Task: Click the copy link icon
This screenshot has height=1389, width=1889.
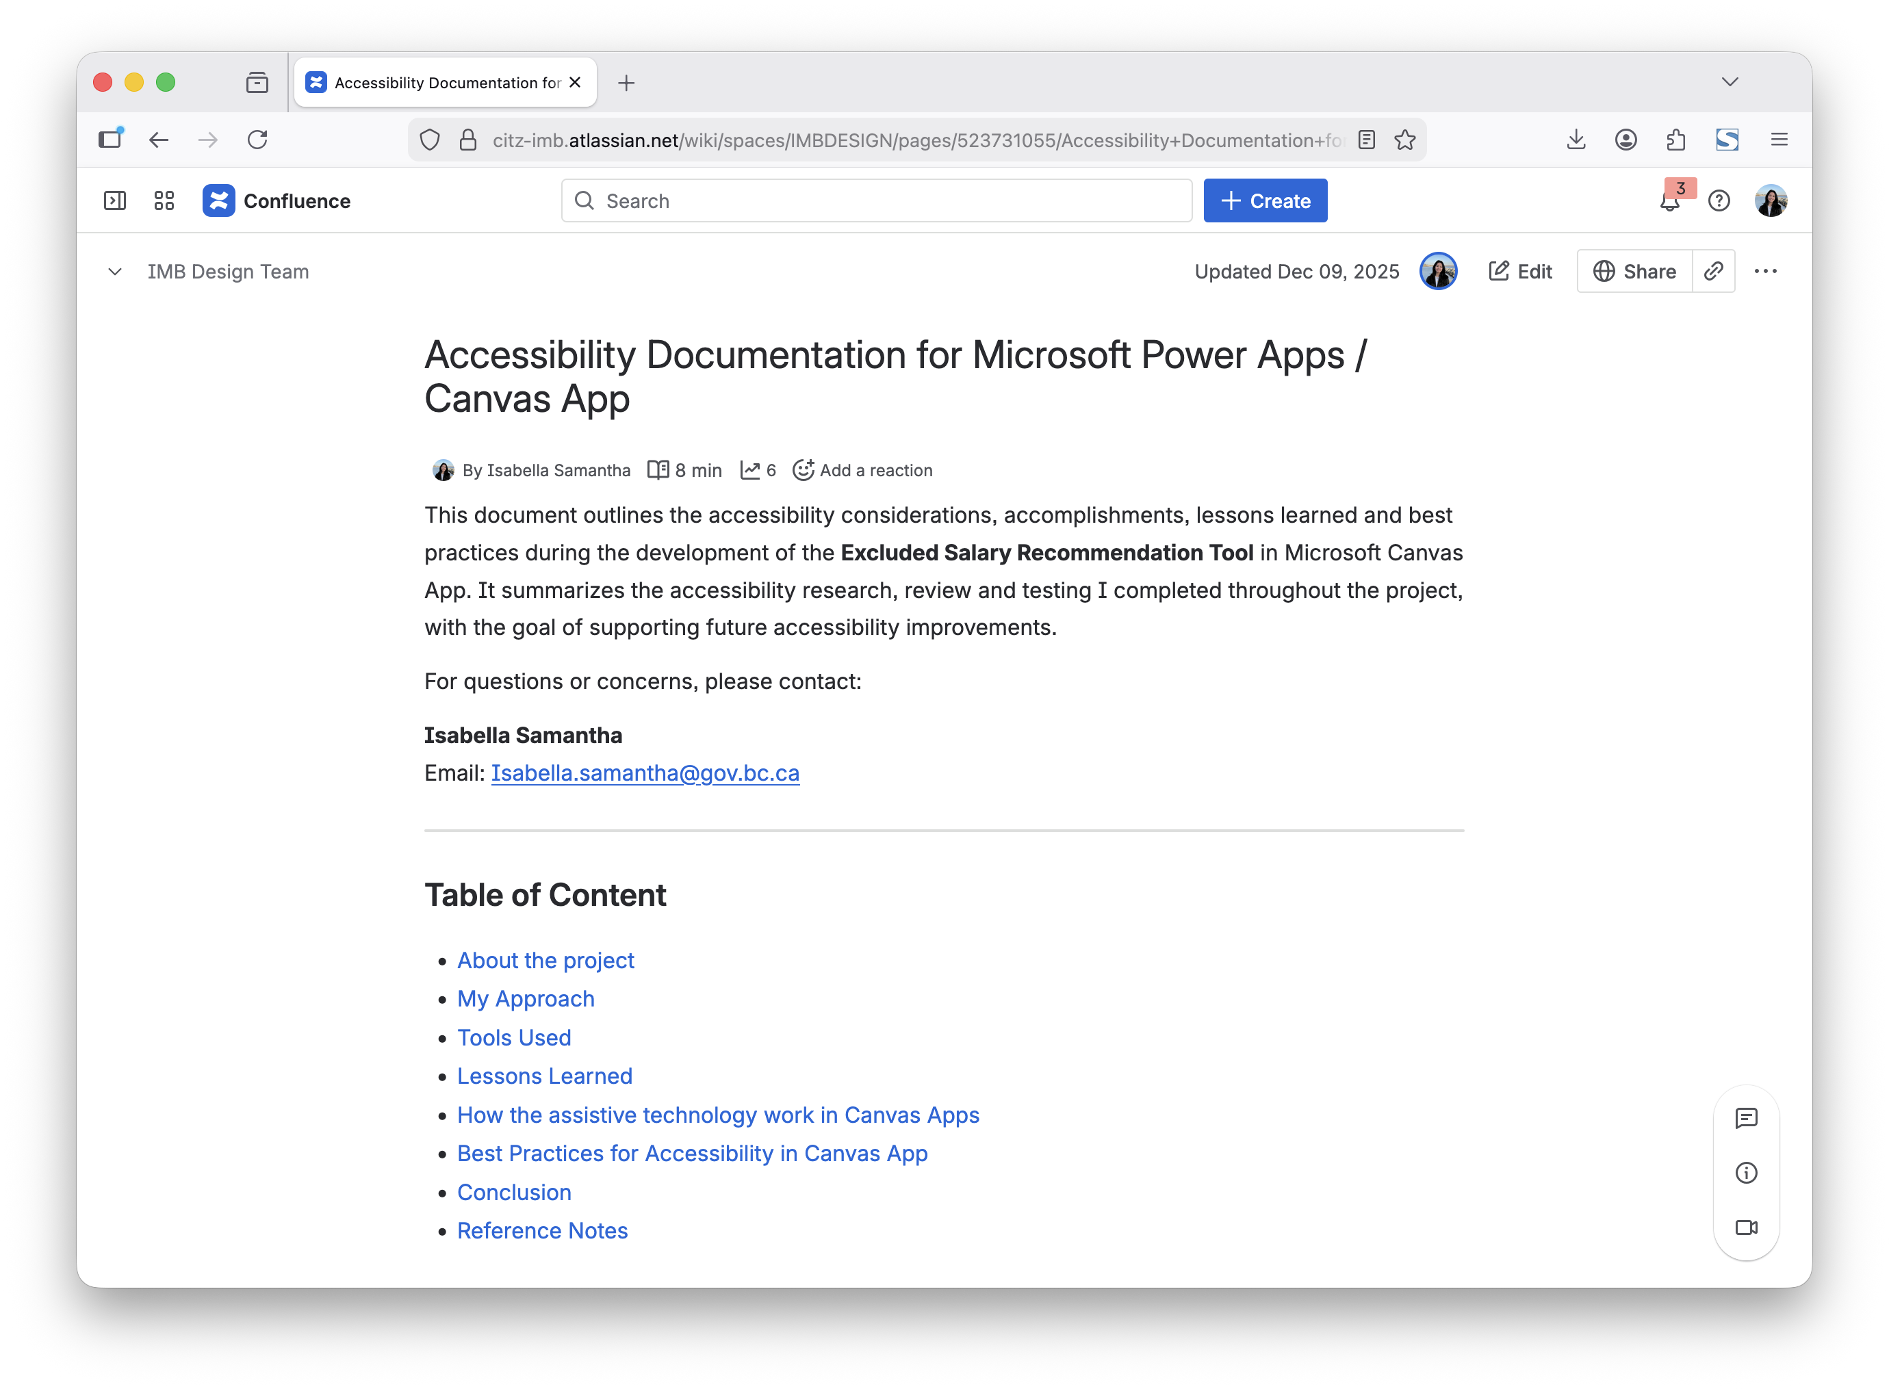Action: coord(1713,272)
